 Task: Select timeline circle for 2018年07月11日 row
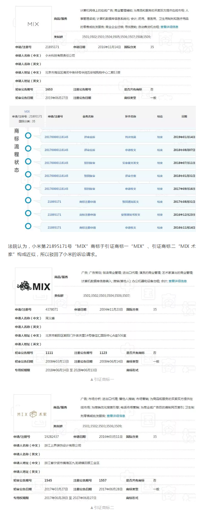tap(28, 161)
